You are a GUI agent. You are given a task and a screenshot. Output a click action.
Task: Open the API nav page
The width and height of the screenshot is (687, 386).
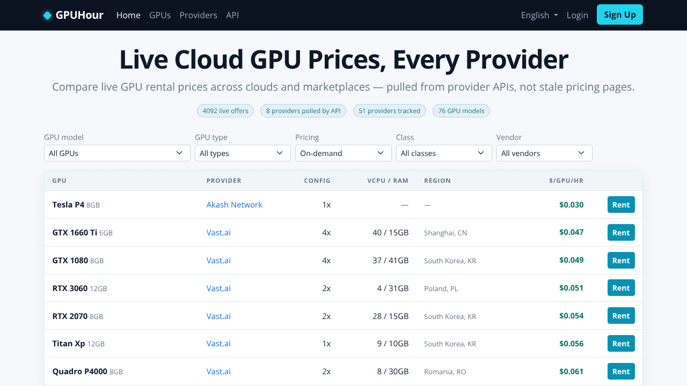pos(232,15)
